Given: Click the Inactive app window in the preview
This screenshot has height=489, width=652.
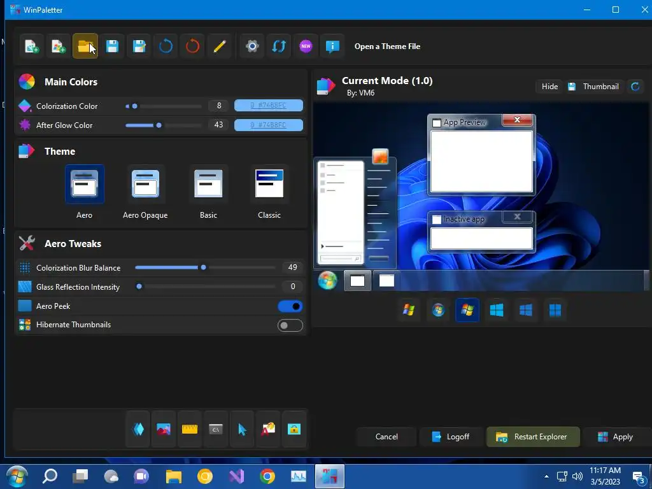Looking at the screenshot, I should [x=481, y=232].
